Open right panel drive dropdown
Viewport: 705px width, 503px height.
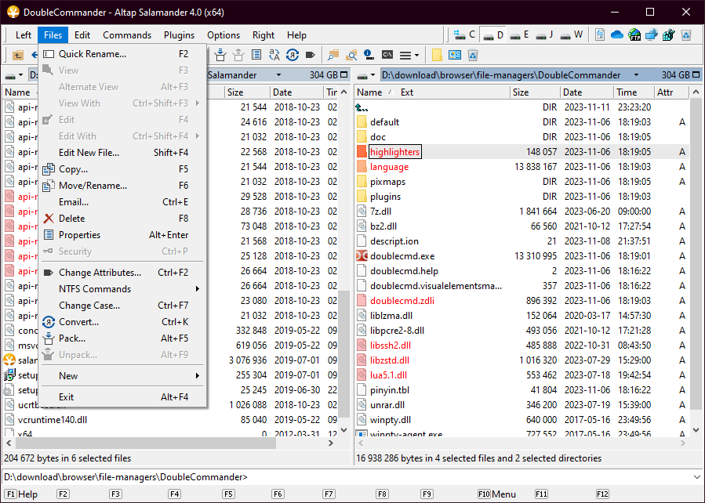[365, 75]
